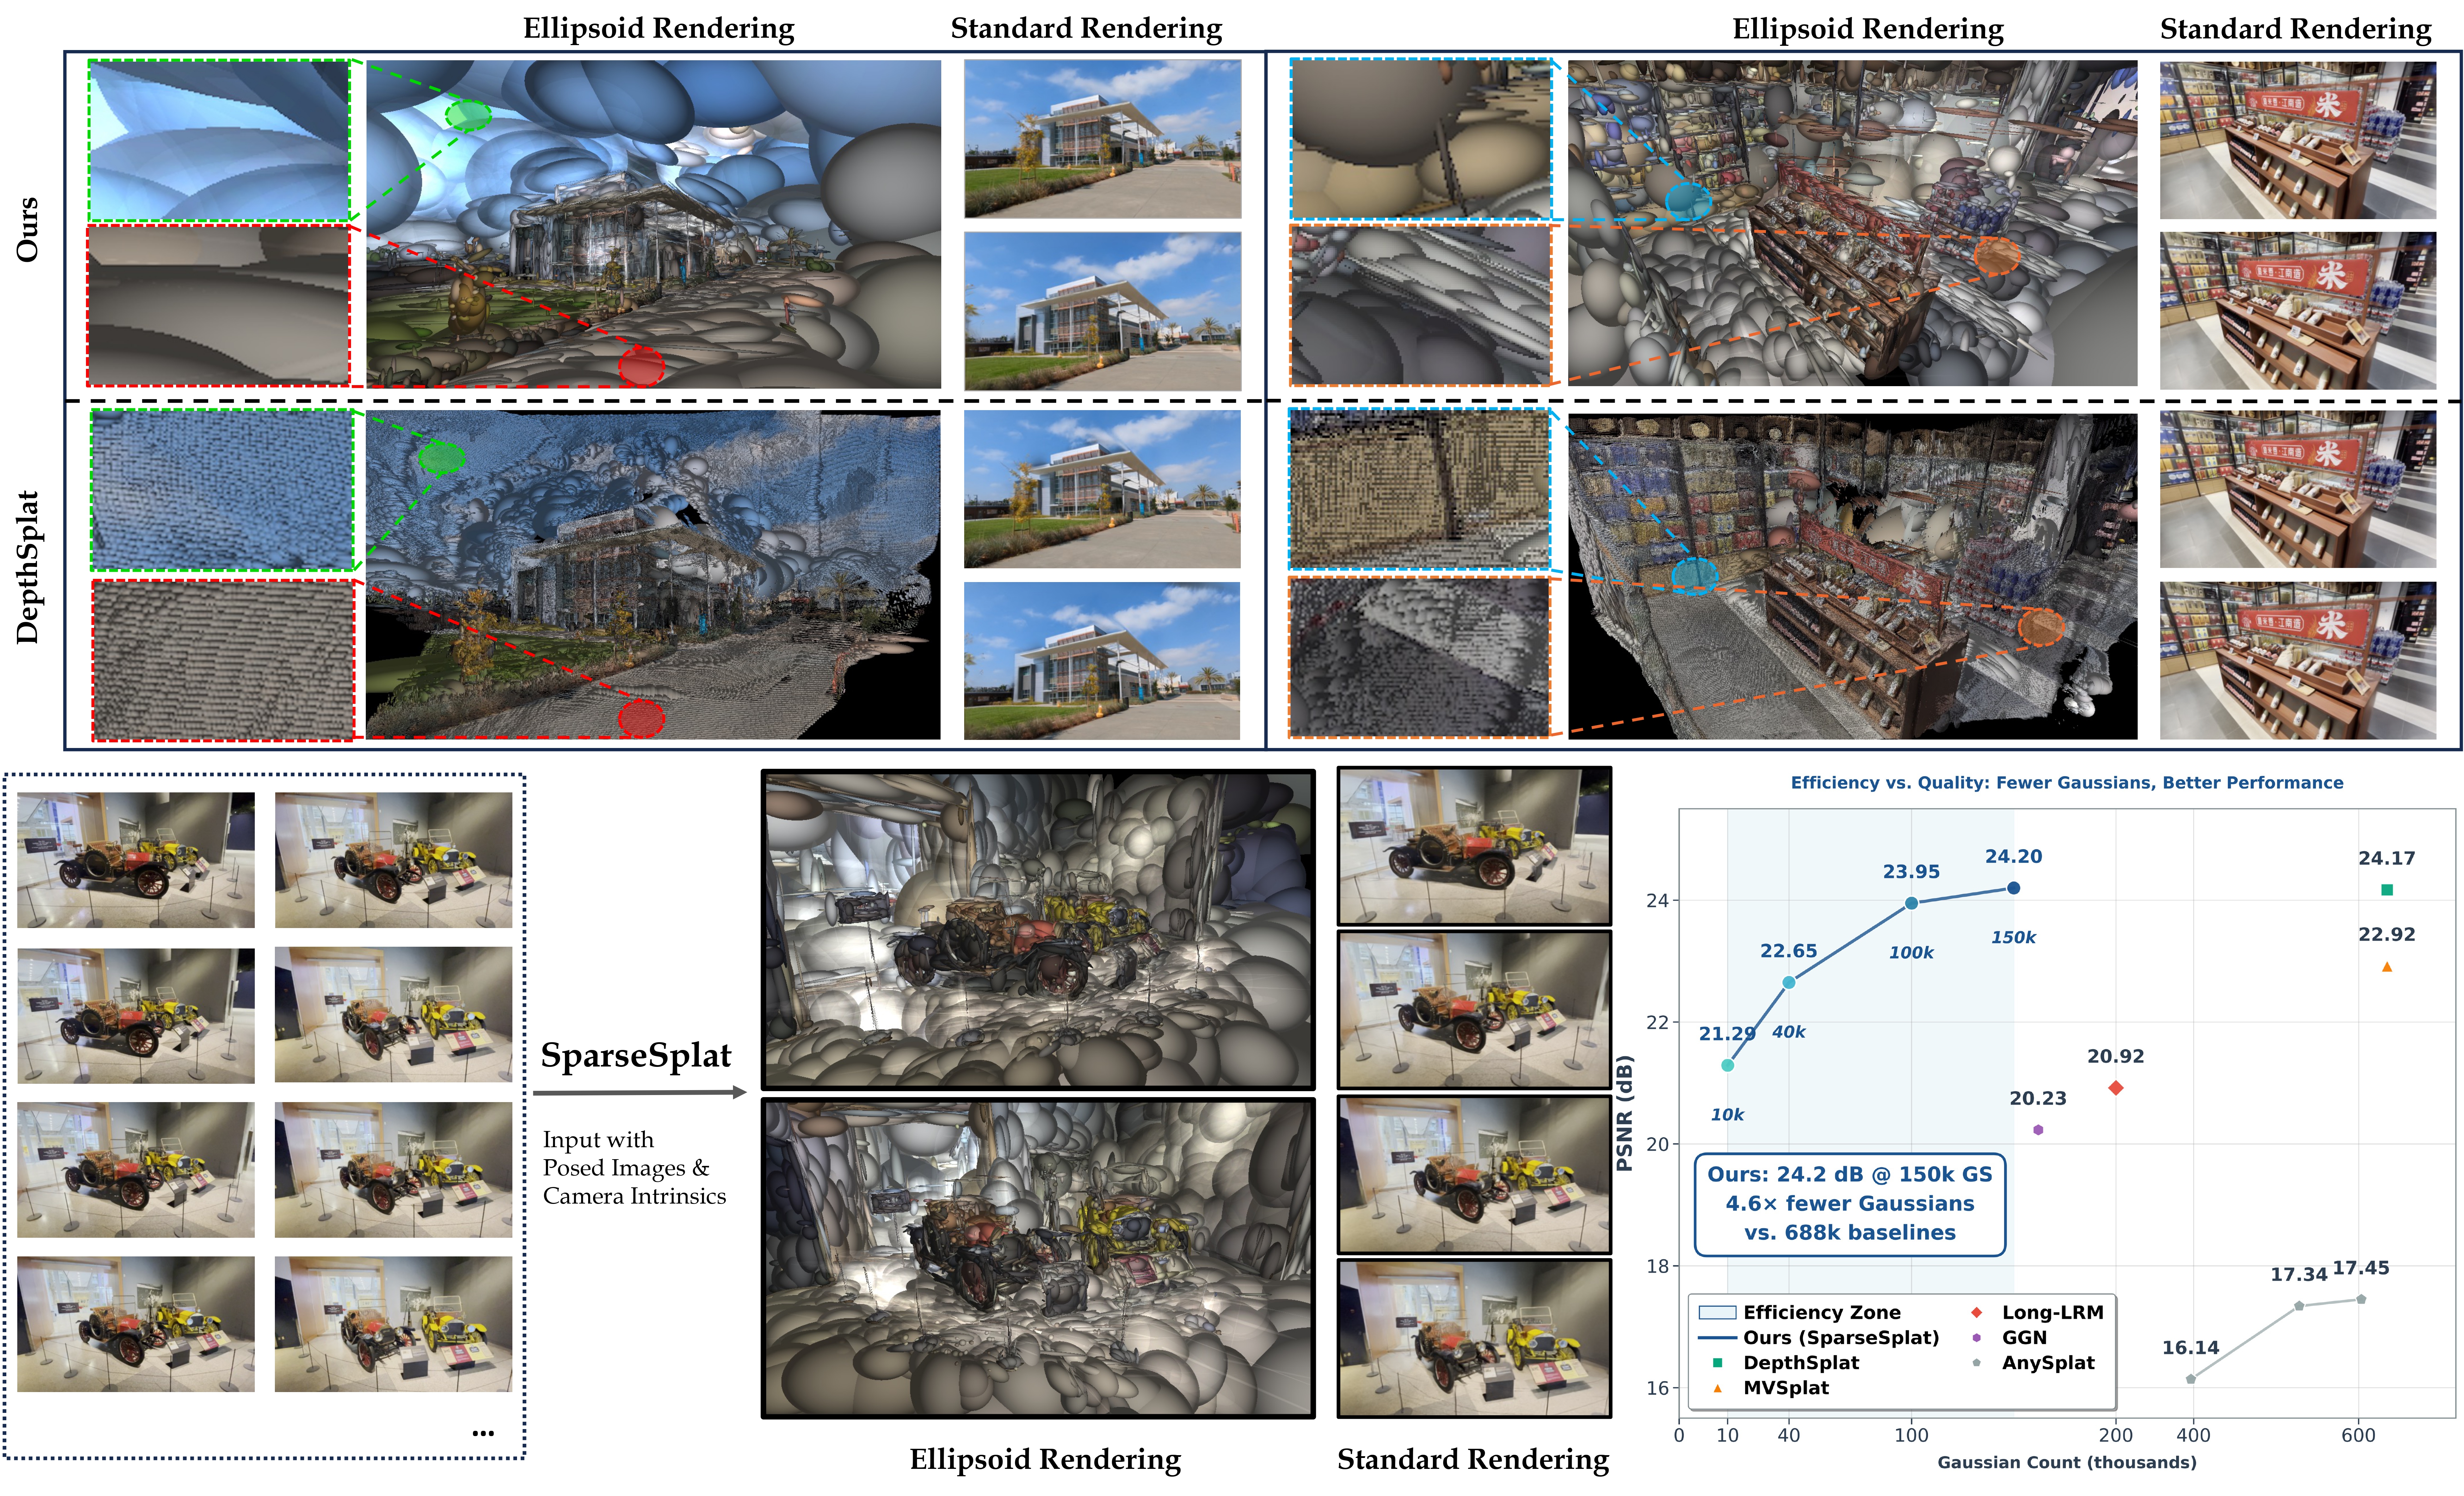Click the Long-LRM red diamond data point
Screen dimensions: 2464x1496
(x=2115, y=1088)
